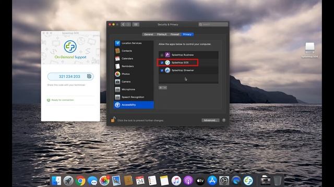Viewport: 334px width, 187px height.
Task: Go back in System Preferences
Action: (123, 24)
